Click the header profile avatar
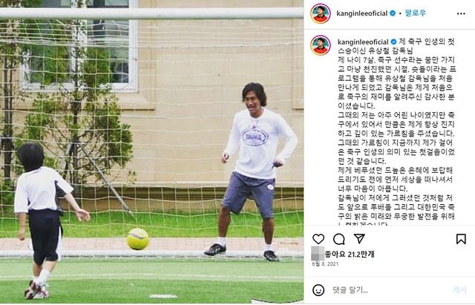475x305 pixels. point(321,13)
